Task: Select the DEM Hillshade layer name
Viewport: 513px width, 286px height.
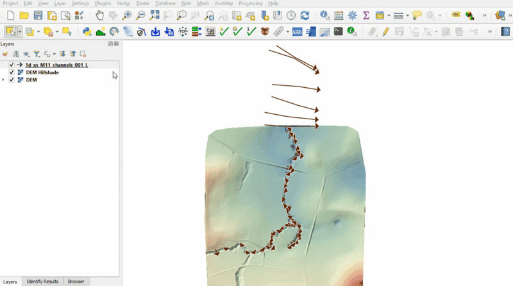Action: pyautogui.click(x=42, y=72)
